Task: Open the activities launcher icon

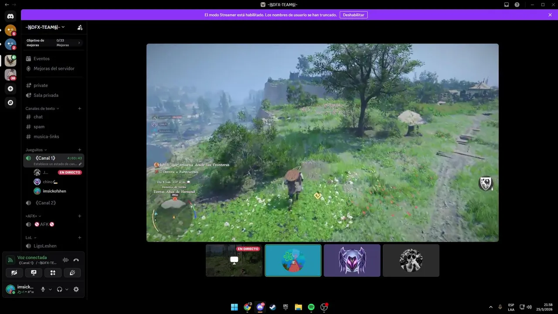Action: 53,273
